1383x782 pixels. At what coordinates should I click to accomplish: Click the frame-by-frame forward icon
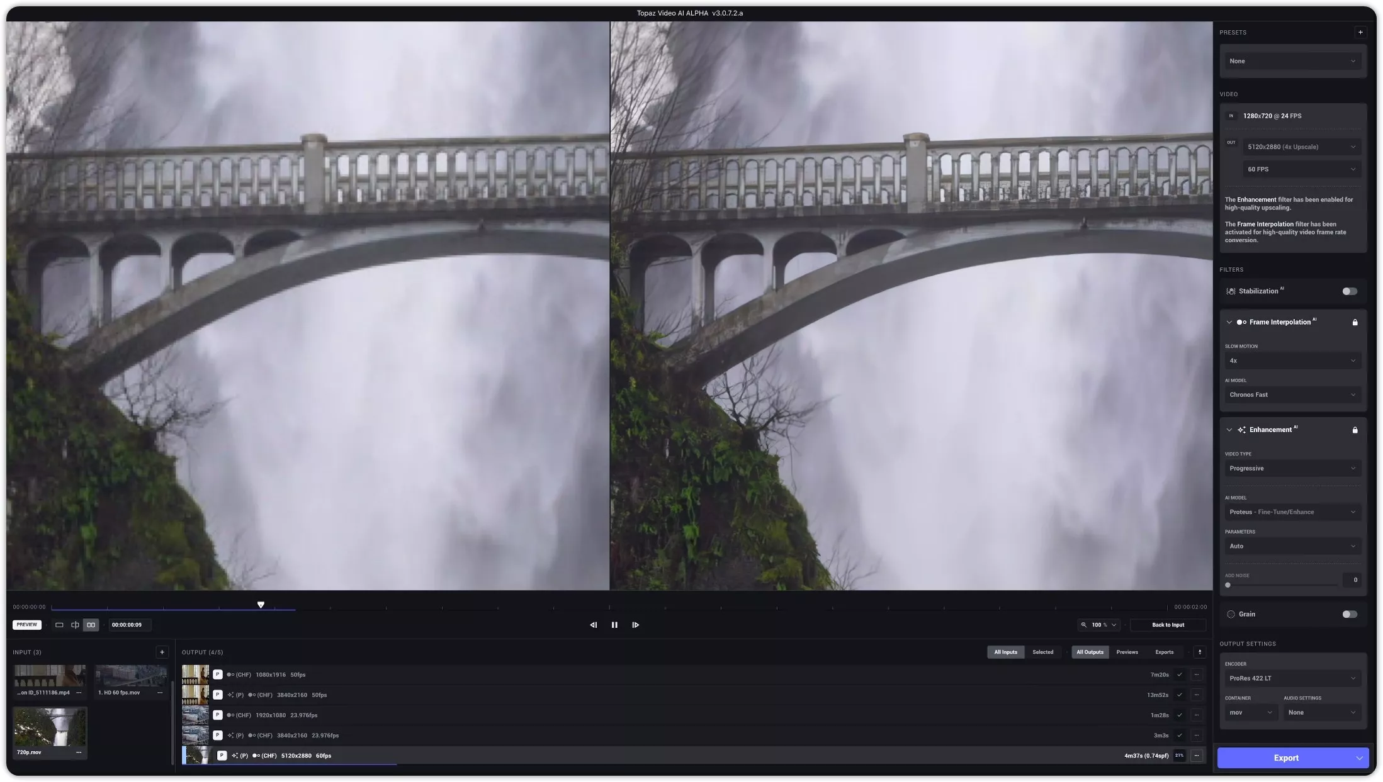[x=635, y=625]
